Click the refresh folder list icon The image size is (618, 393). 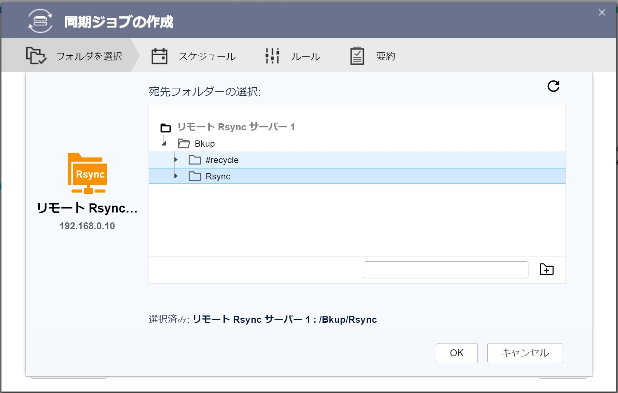point(553,86)
